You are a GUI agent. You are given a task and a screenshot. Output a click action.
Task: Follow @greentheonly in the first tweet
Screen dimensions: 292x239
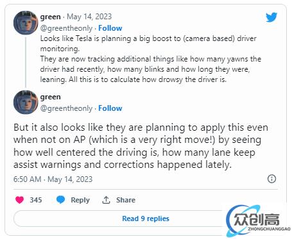point(110,28)
